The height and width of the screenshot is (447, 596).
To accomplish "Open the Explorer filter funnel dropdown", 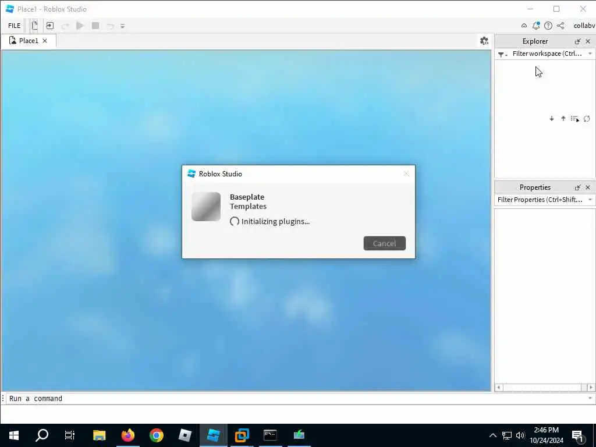I will pos(502,54).
